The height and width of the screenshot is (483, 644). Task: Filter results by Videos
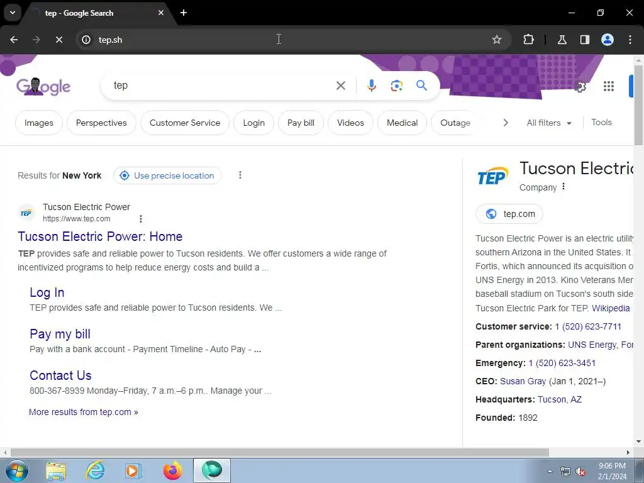coord(350,123)
